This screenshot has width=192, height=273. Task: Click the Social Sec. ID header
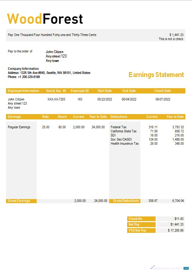point(56,91)
